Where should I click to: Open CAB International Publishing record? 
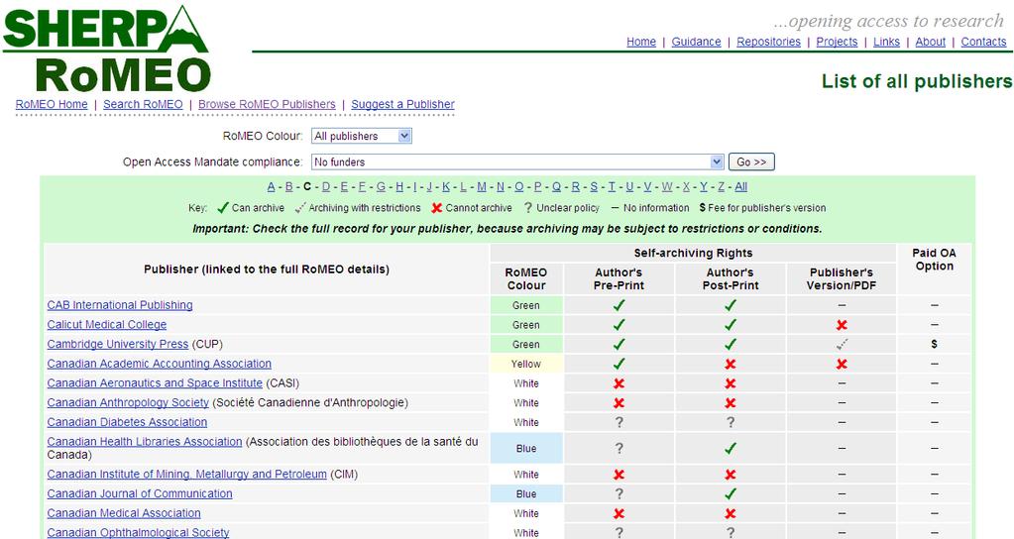120,305
